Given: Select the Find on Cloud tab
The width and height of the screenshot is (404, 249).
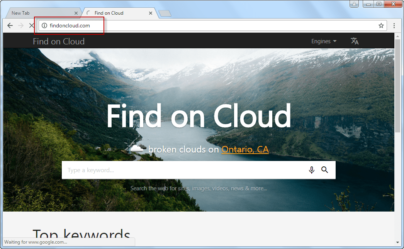Looking at the screenshot, I should pyautogui.click(x=119, y=13).
